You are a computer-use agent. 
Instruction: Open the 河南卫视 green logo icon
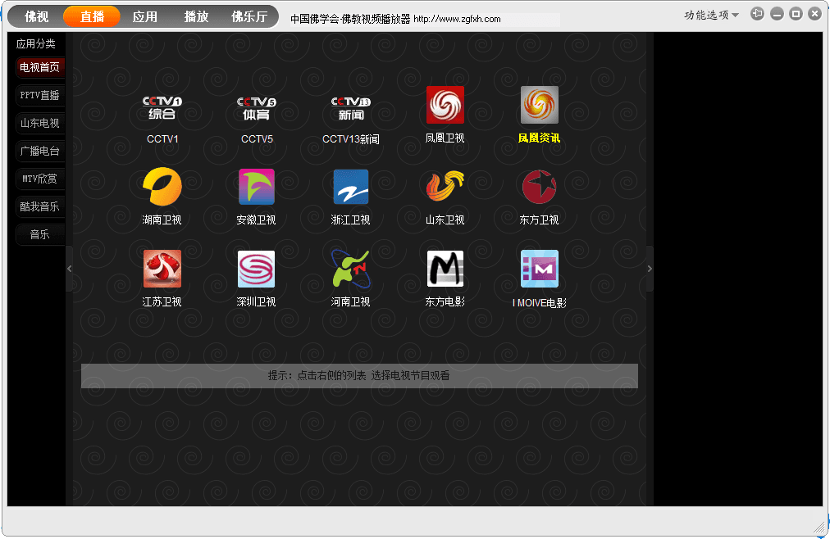point(350,269)
